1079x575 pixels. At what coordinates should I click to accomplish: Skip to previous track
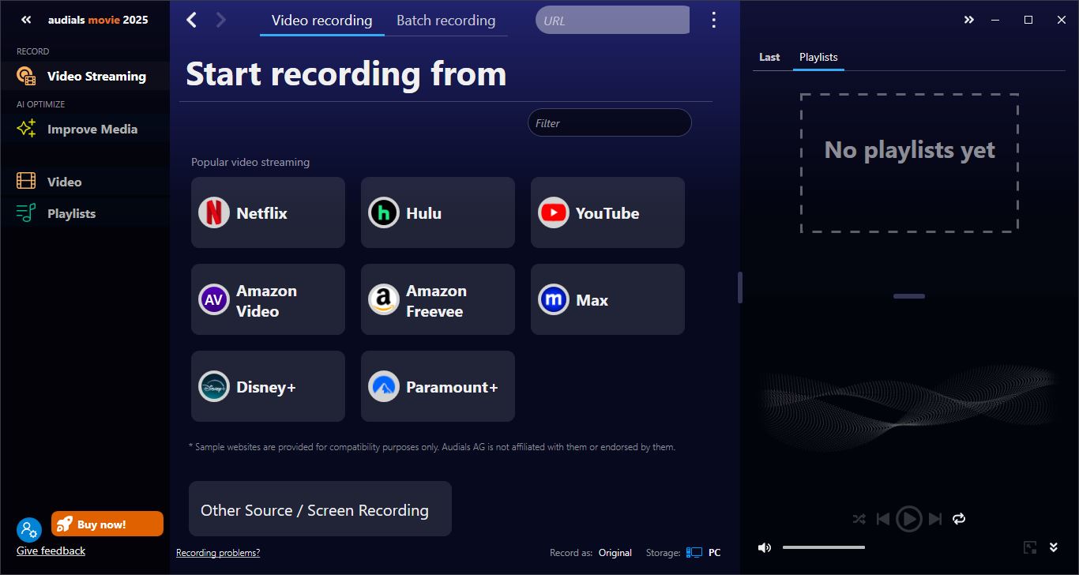(883, 519)
